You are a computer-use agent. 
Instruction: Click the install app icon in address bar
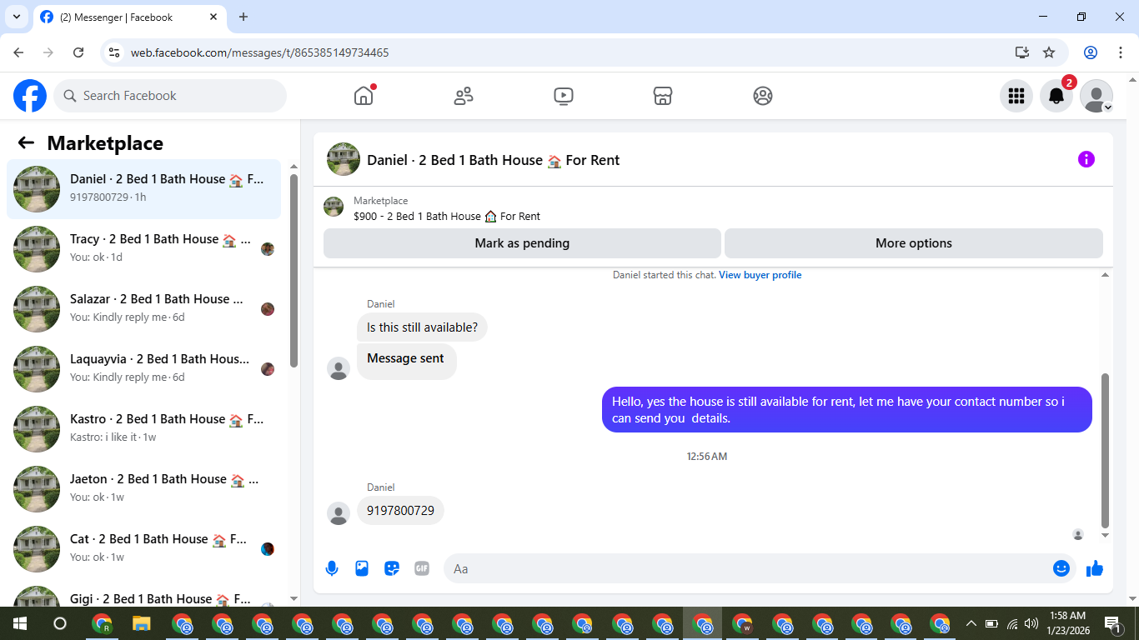(1022, 52)
